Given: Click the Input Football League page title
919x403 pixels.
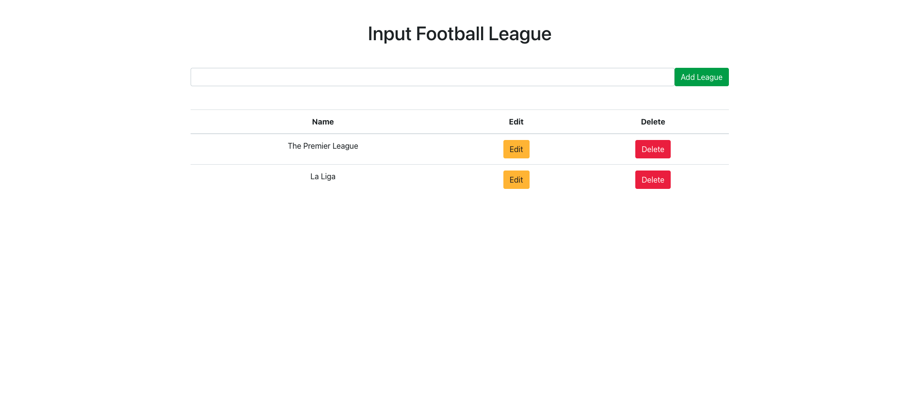Looking at the screenshot, I should [459, 33].
